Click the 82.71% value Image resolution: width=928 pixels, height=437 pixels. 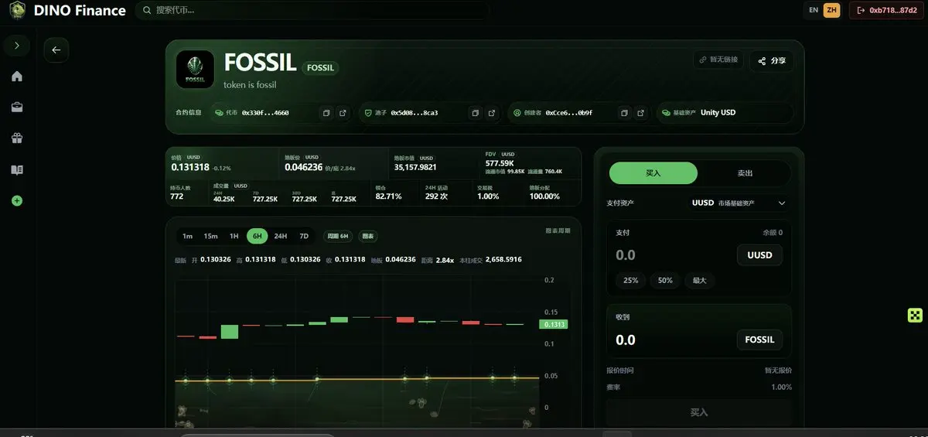click(x=388, y=196)
